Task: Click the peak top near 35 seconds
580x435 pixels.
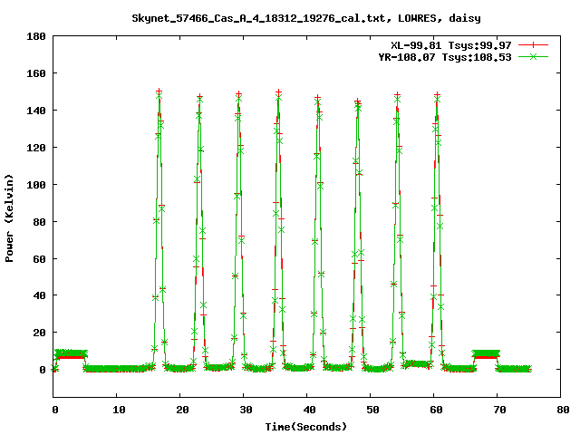Action: (x=278, y=92)
